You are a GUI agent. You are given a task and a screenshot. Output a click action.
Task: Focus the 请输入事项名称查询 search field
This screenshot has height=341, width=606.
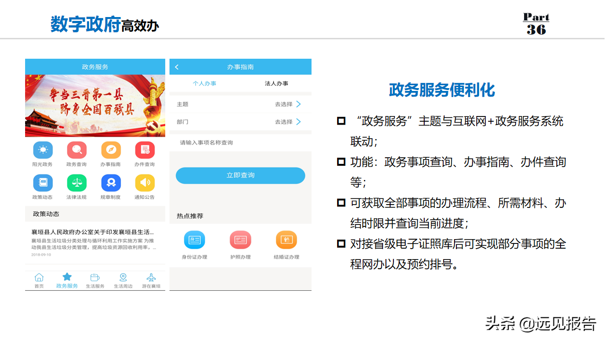click(241, 143)
